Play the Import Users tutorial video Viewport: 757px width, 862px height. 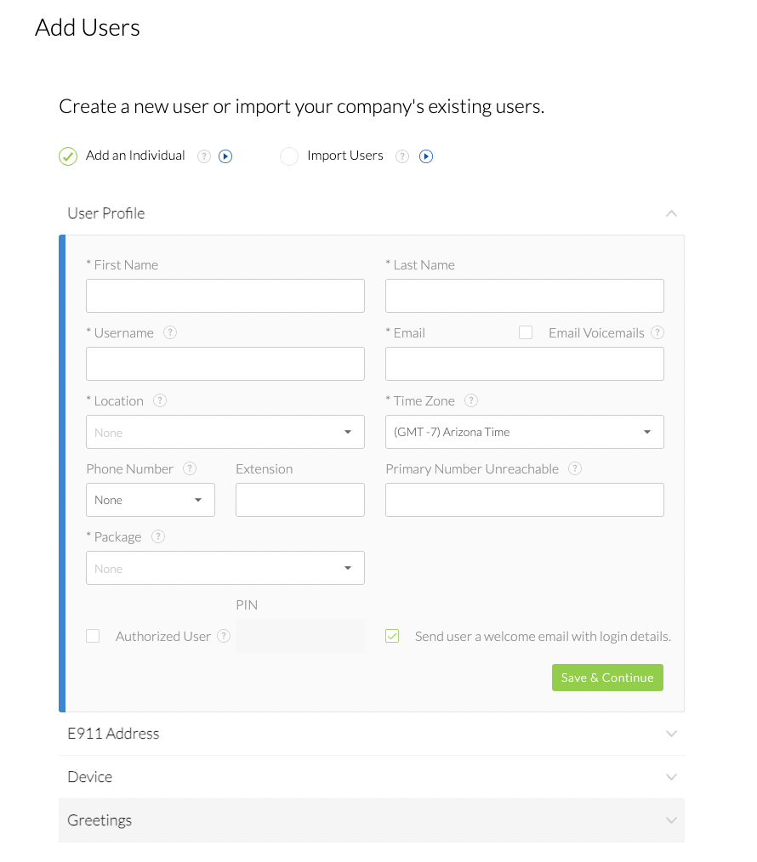pyautogui.click(x=426, y=156)
